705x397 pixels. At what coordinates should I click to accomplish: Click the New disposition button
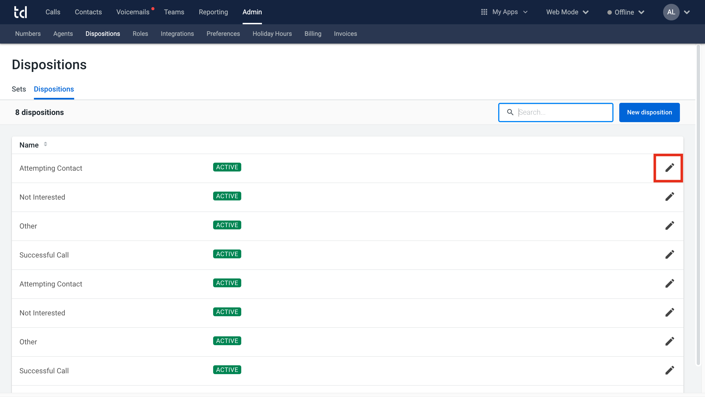click(649, 112)
